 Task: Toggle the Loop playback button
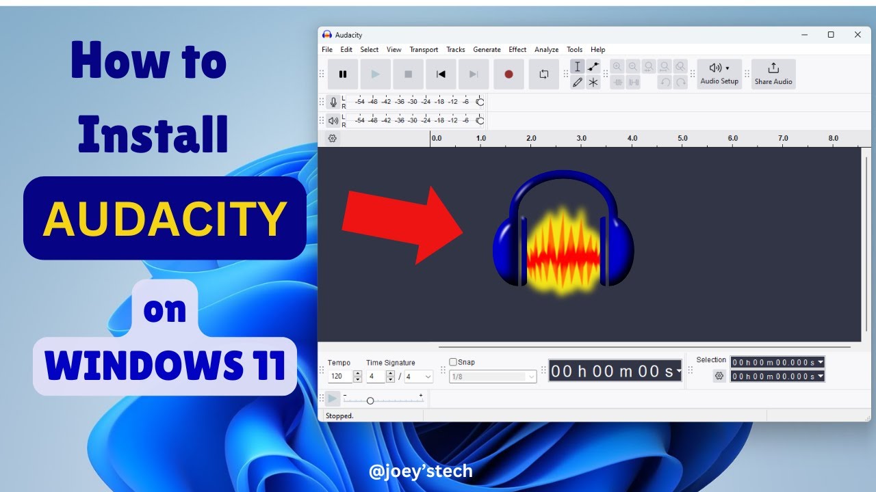pyautogui.click(x=544, y=74)
